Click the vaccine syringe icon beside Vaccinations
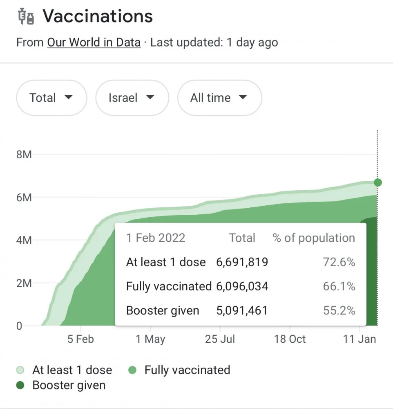Screen dimensions: 393x409 26,17
